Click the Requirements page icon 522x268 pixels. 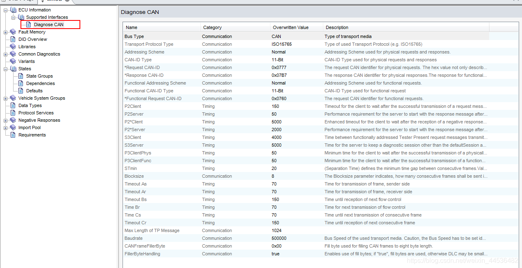coord(13,135)
